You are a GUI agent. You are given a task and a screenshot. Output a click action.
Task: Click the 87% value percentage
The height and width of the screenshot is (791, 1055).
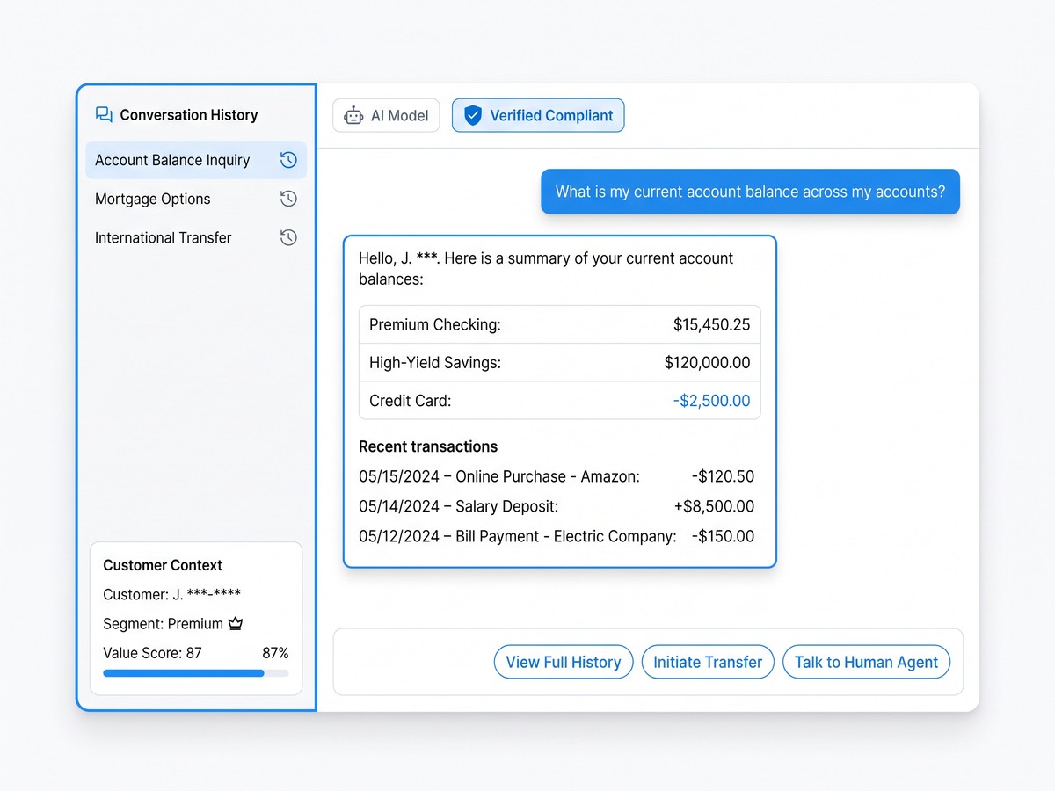(275, 653)
